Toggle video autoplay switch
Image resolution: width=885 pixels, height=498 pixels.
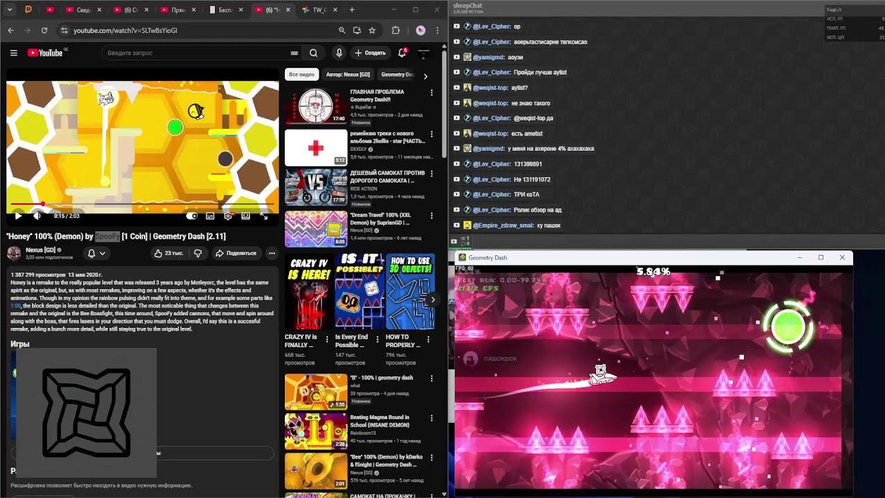pos(192,216)
